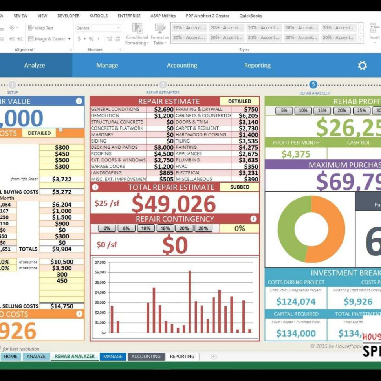
Task: Expand the Merge & Center dropdown arrow
Action: pos(69,38)
